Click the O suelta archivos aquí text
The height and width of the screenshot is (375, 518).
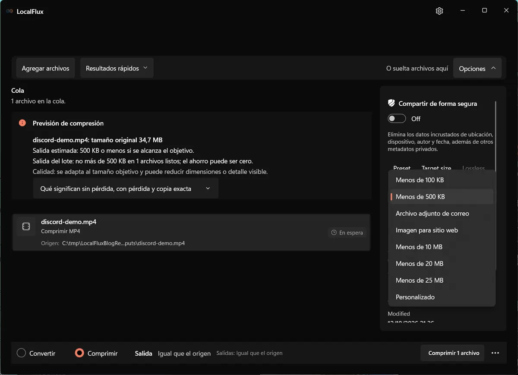417,69
